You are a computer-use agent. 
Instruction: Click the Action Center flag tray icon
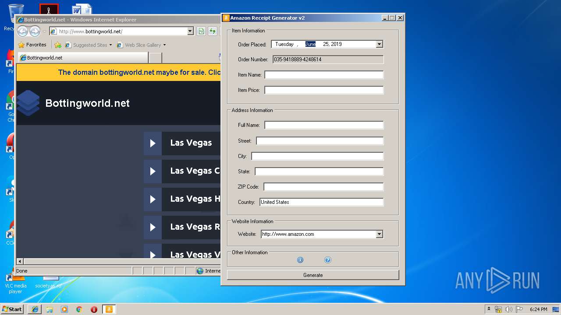point(519,309)
